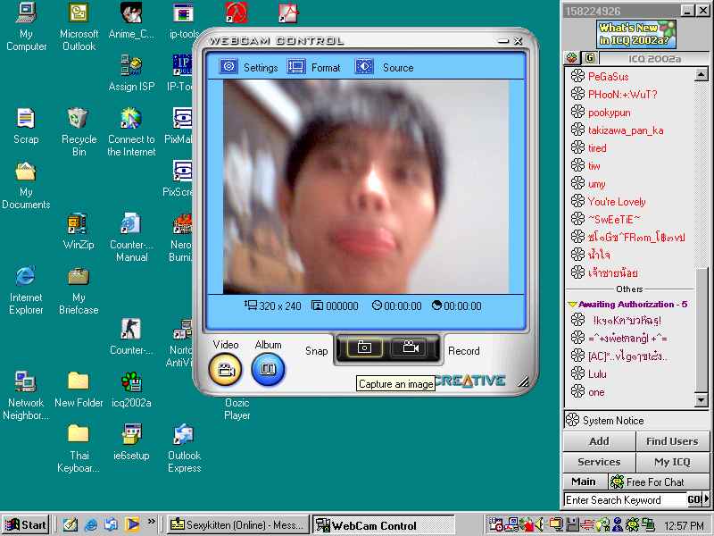Image resolution: width=714 pixels, height=536 pixels.
Task: Open the Album with the blue book icon
Action: pyautogui.click(x=268, y=369)
